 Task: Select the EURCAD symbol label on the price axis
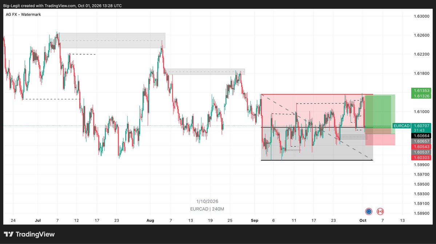point(401,126)
